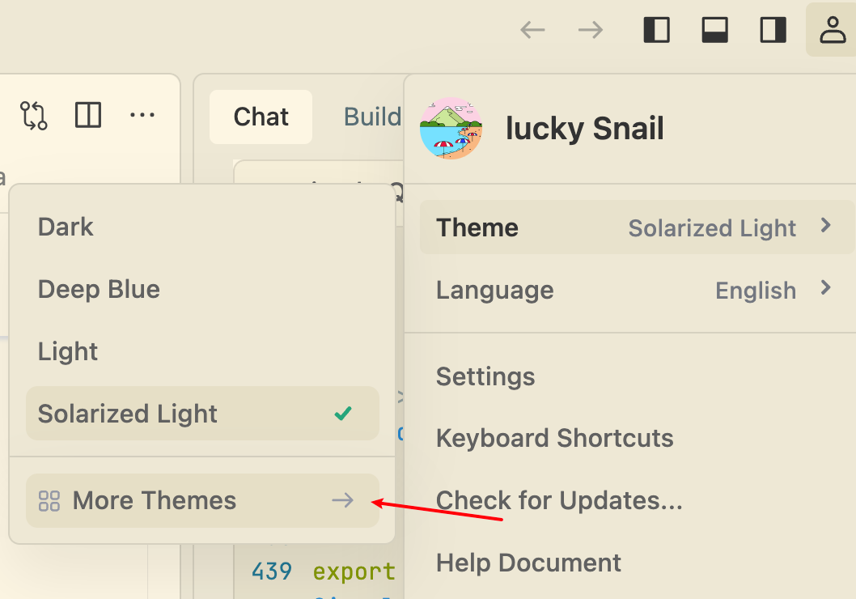Open the source control compare icon
The image size is (856, 599).
(34, 116)
